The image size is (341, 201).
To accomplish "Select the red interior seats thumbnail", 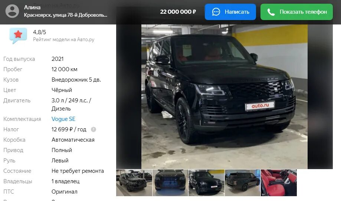I will [x=279, y=183].
